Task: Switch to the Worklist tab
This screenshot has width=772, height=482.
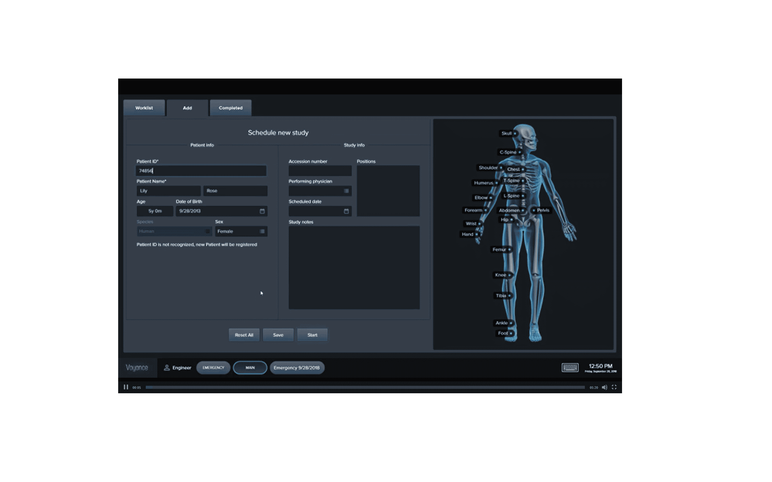Action: (x=144, y=108)
